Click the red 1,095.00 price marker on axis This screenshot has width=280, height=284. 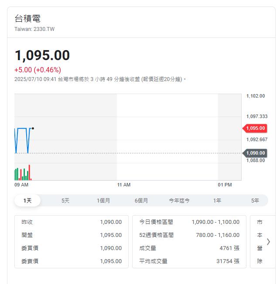click(255, 128)
